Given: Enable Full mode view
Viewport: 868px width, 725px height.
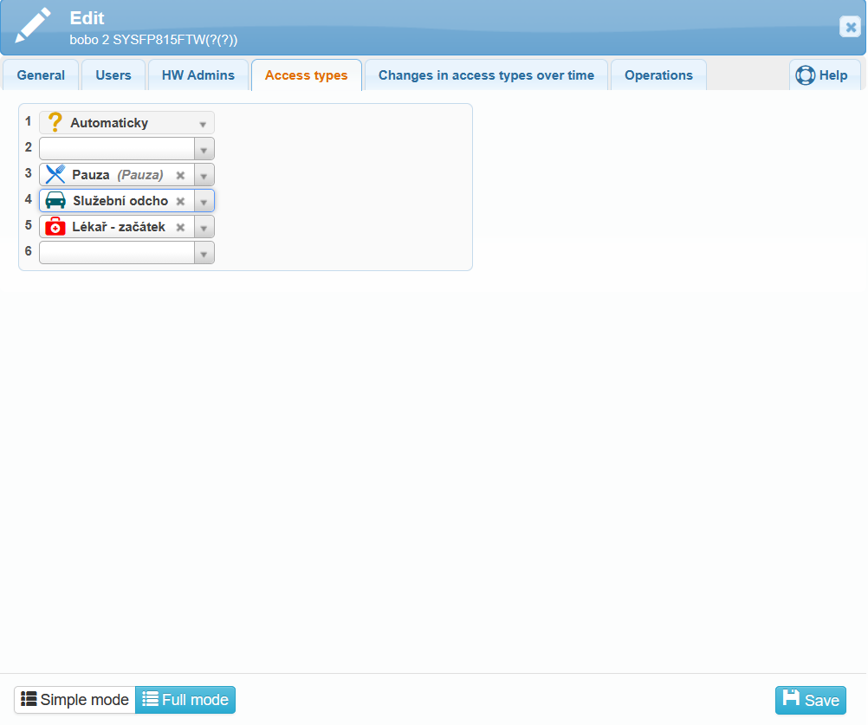Looking at the screenshot, I should pos(185,700).
